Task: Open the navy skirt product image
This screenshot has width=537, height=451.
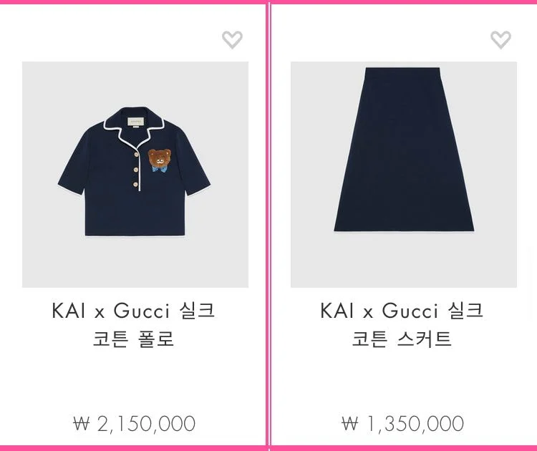Action: tap(404, 175)
